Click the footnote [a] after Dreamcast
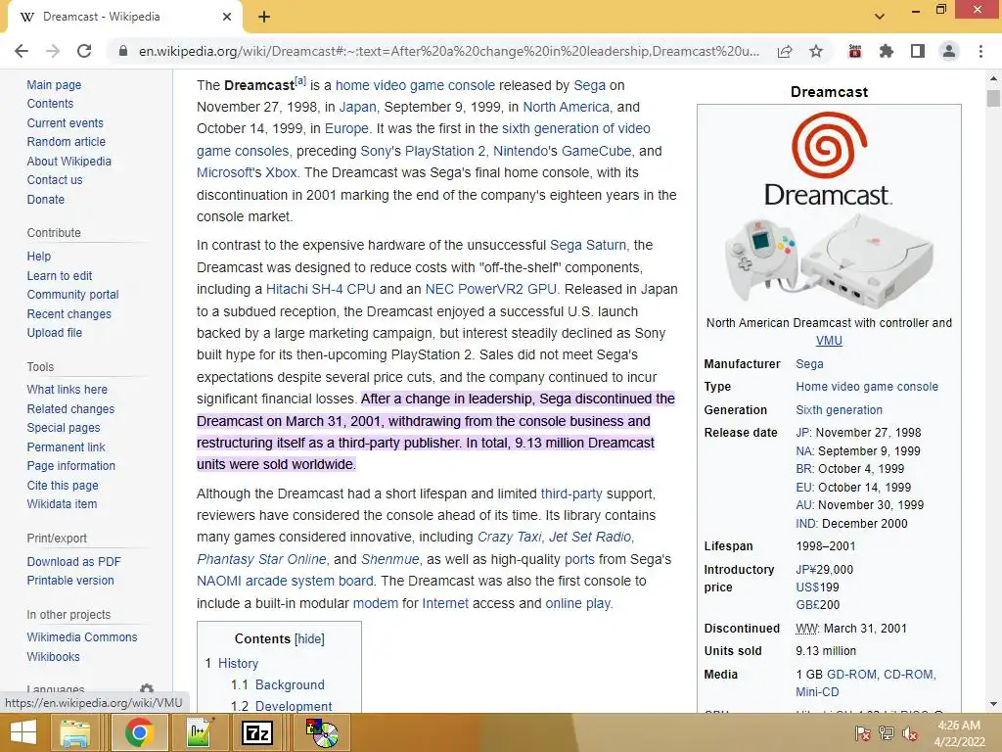1002x752 pixels. [300, 81]
